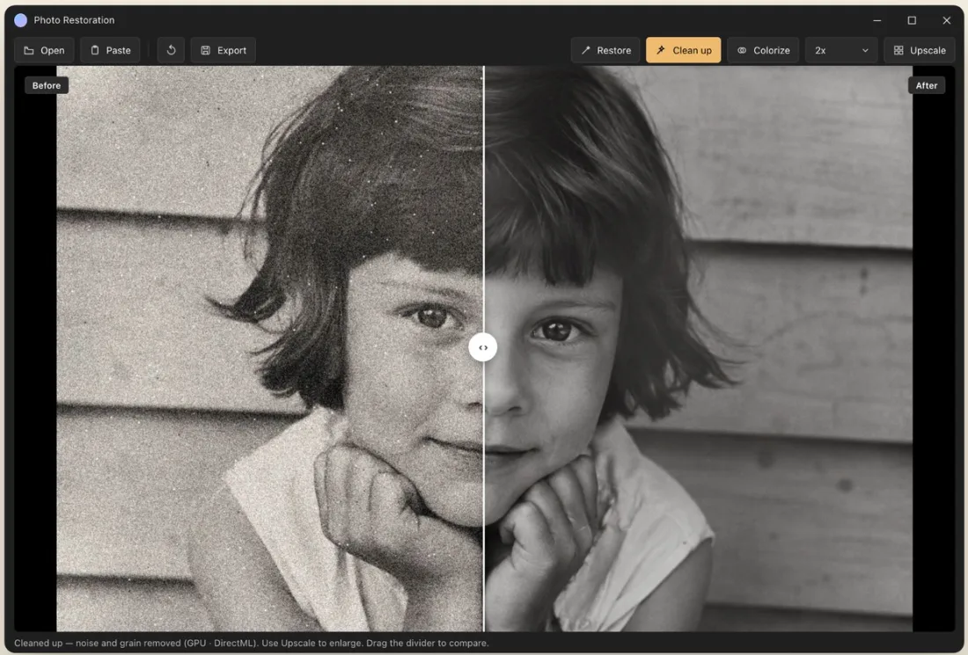Viewport: 968px width, 655px height.
Task: Click the Photo Restoration window title
Action: pyautogui.click(x=74, y=20)
